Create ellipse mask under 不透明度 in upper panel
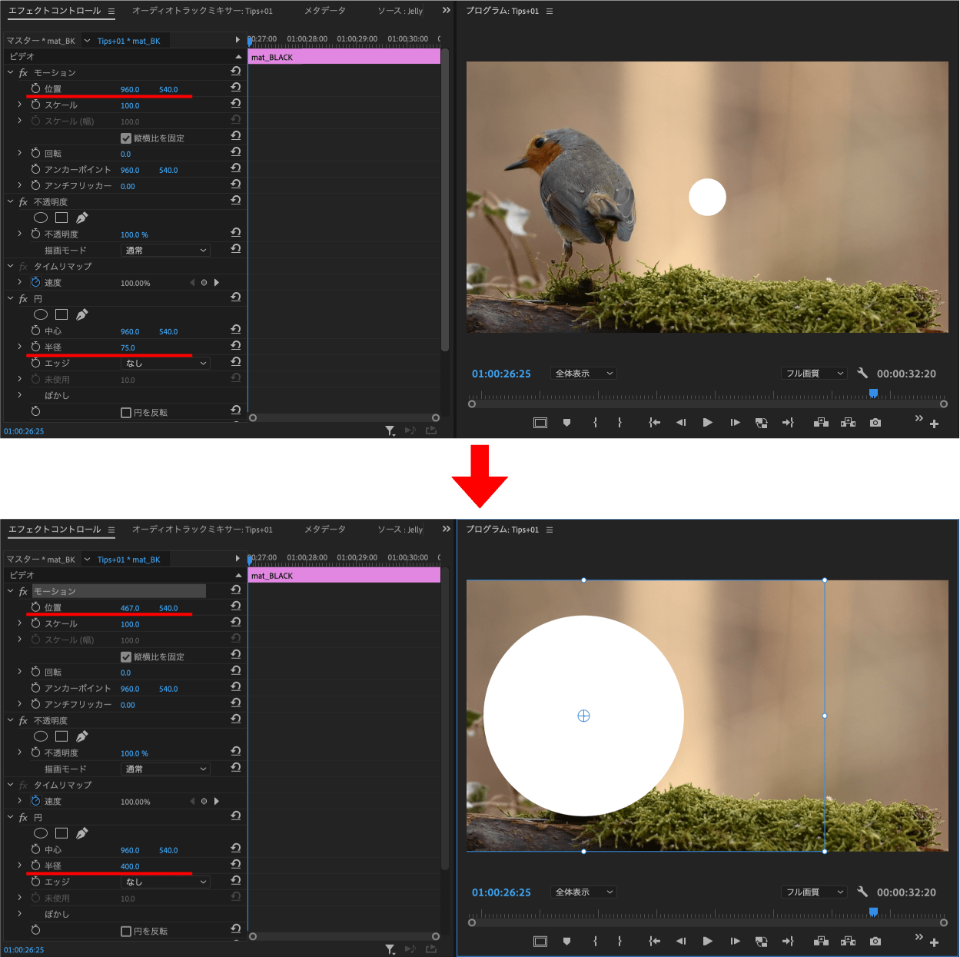The image size is (960, 957). pyautogui.click(x=41, y=218)
